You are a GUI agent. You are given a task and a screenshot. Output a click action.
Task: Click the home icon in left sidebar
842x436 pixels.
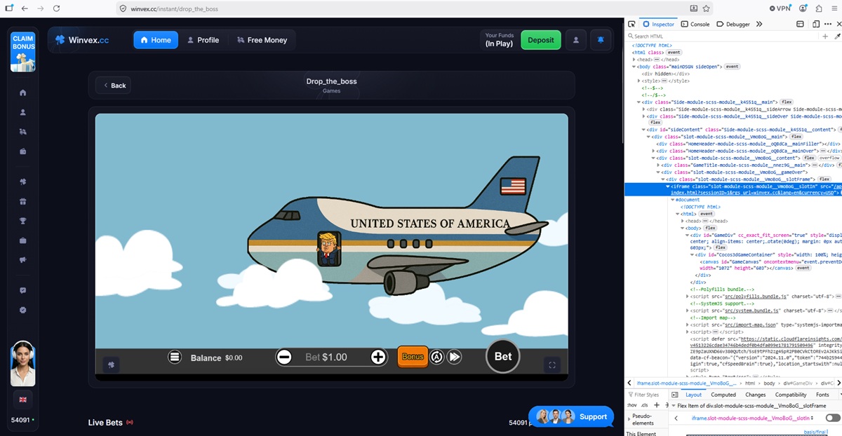point(23,93)
